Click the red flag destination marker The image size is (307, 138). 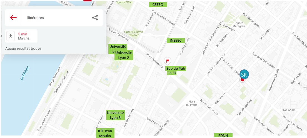click(168, 61)
